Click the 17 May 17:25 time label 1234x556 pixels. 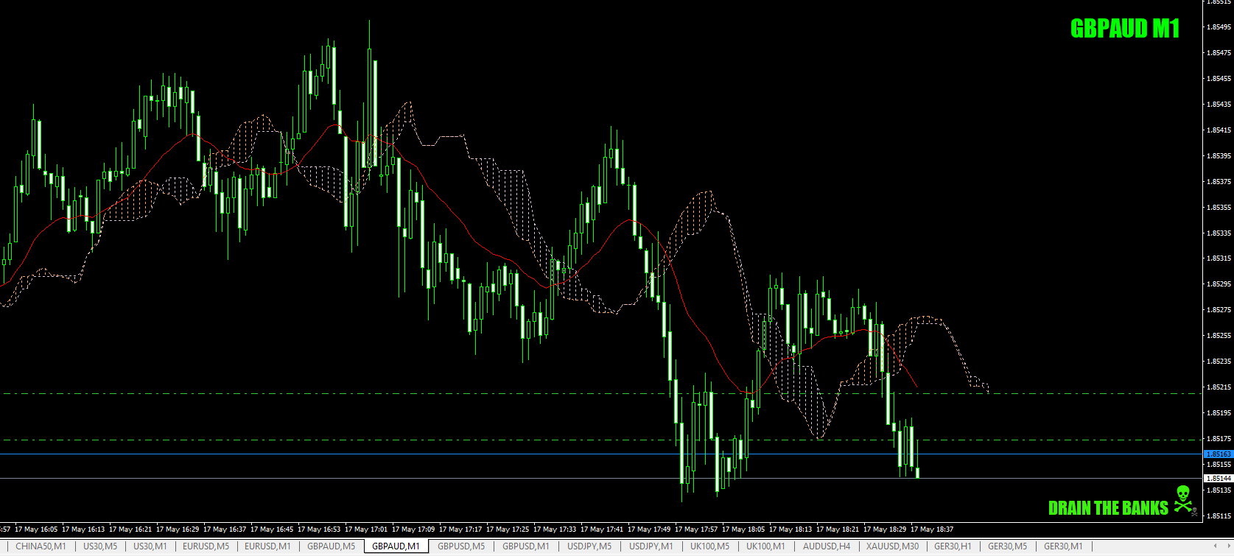508,529
